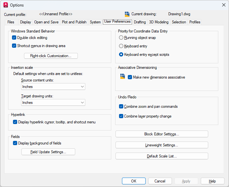The width and height of the screenshot is (229, 187).
Task: Expand Target drawing units dropdown
Action: tap(53, 103)
